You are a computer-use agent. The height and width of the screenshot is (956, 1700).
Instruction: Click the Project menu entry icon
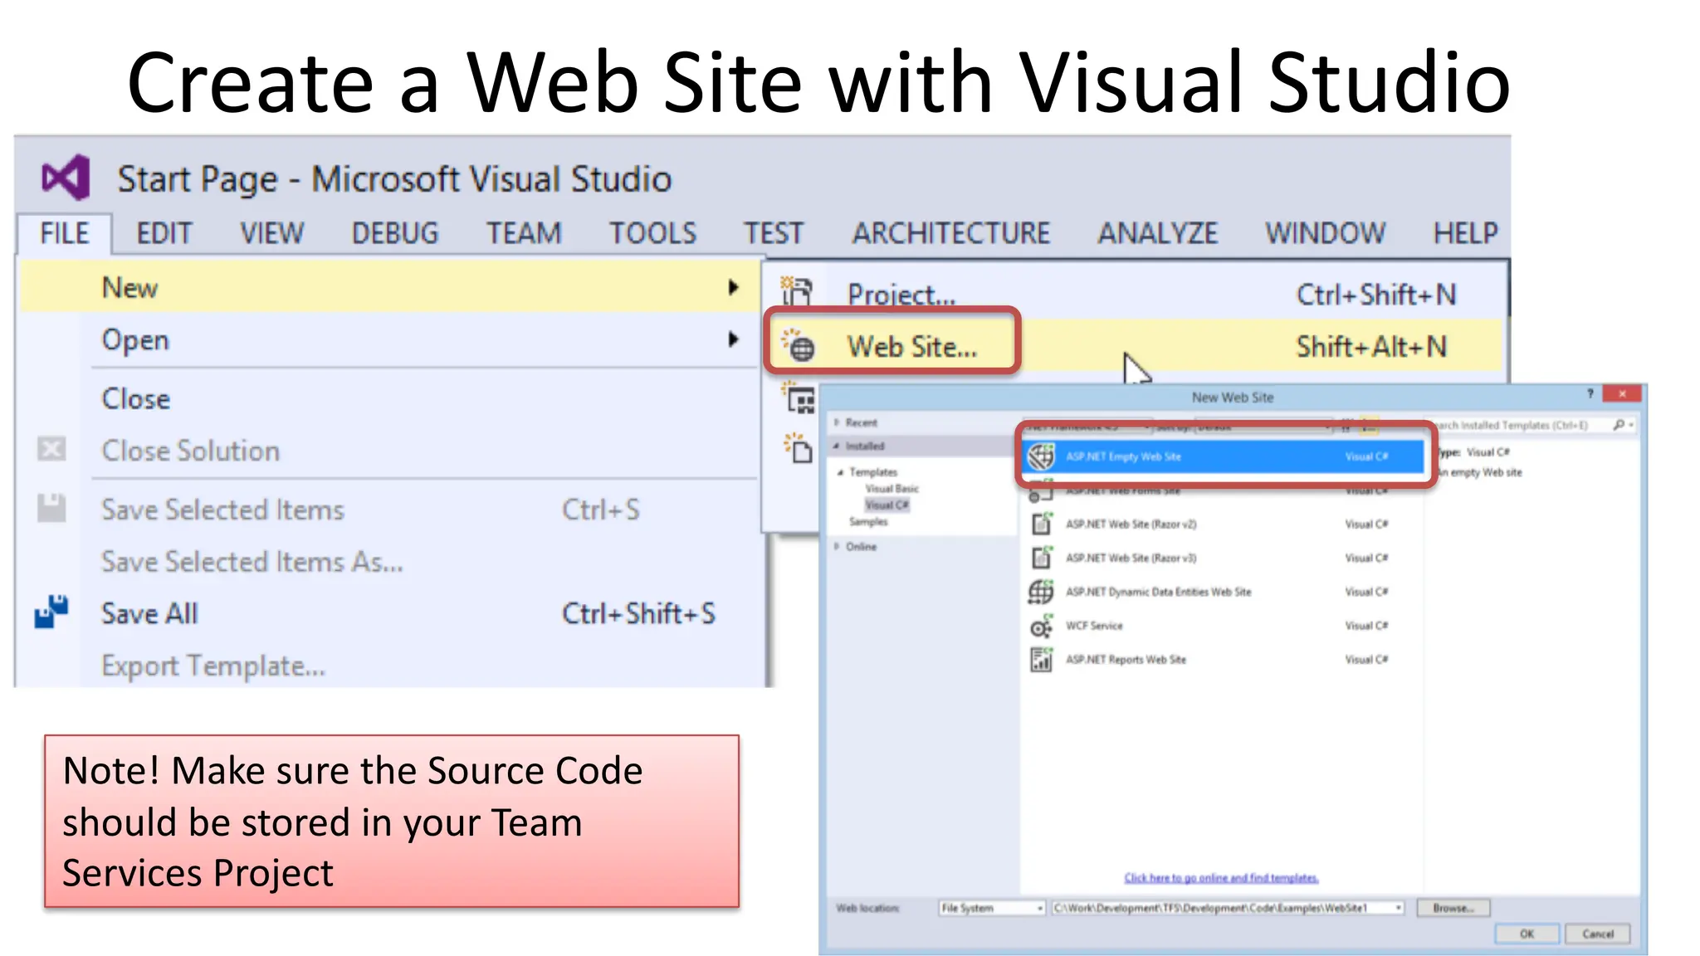[x=798, y=293]
